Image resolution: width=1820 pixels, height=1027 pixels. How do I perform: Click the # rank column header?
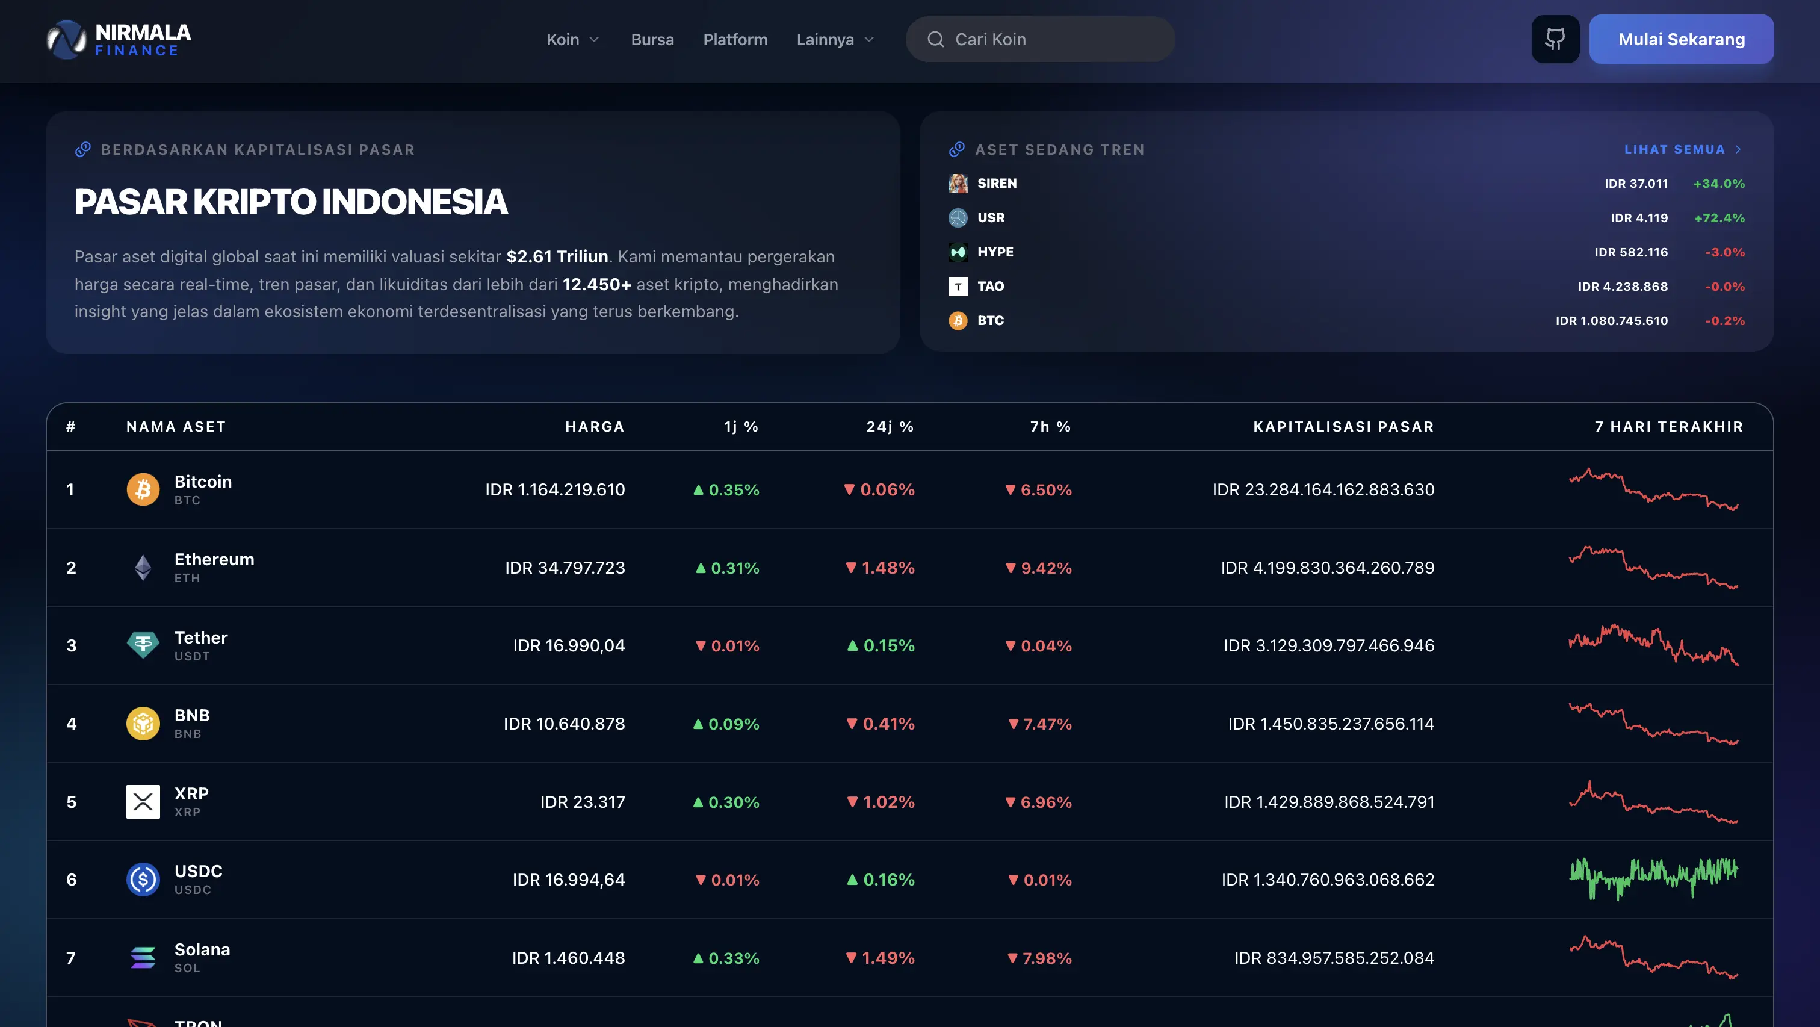70,427
